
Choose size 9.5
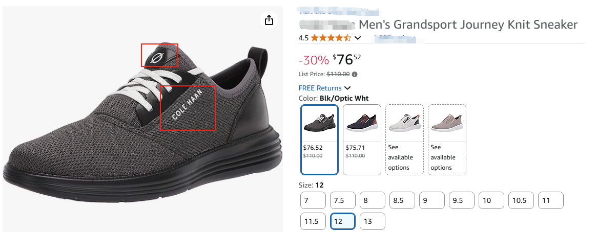(x=461, y=201)
